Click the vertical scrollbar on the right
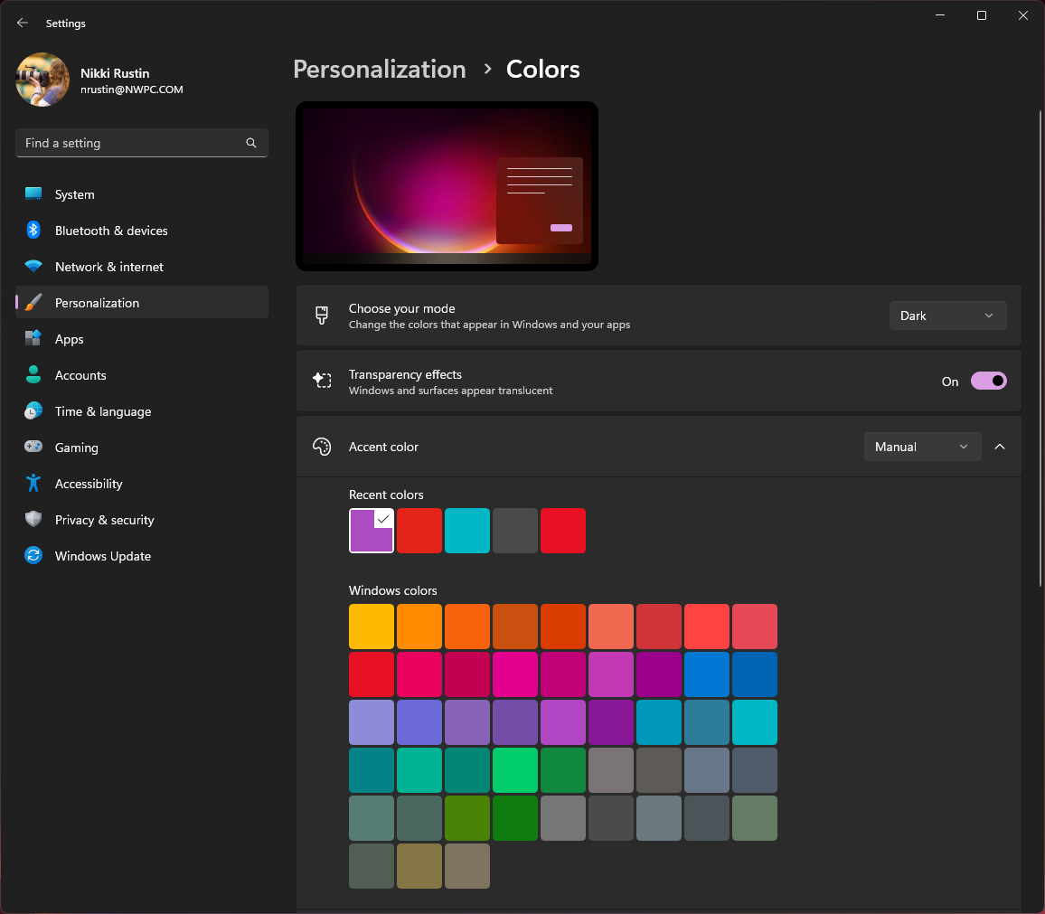Viewport: 1045px width, 914px height. pos(1040,348)
